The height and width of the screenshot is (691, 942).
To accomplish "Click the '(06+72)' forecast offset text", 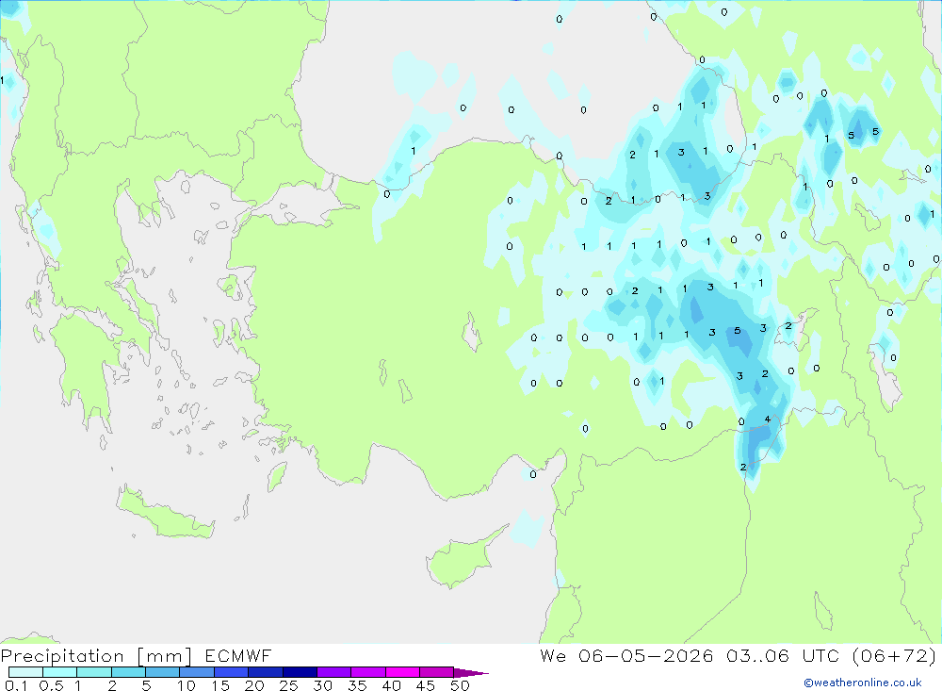I will click(894, 656).
